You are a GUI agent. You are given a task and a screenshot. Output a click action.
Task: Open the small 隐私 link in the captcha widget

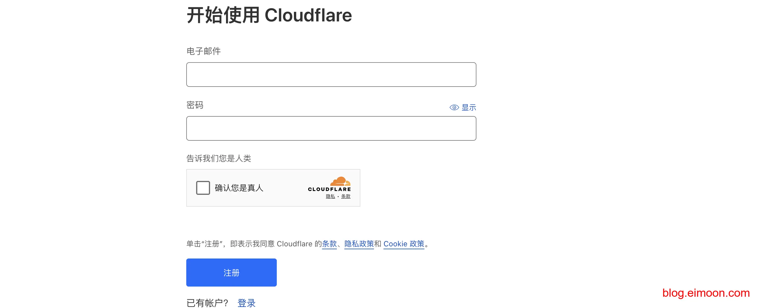pyautogui.click(x=330, y=196)
